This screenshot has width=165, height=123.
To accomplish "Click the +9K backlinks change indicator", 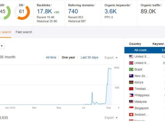I will tap(56, 12).
